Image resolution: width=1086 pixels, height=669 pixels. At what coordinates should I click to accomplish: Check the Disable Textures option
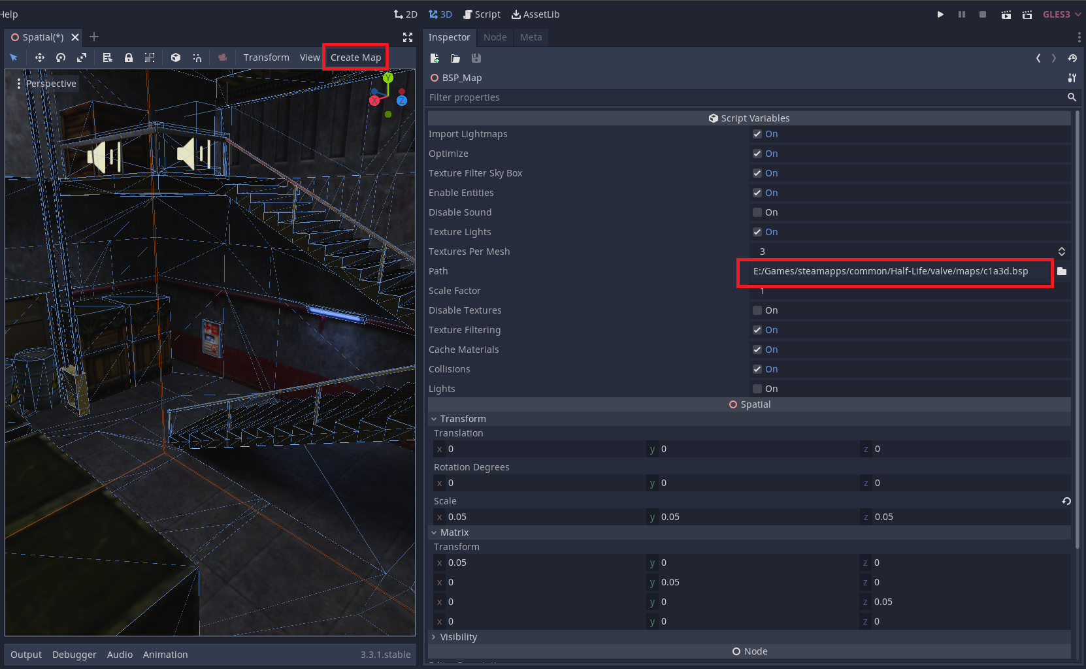[x=757, y=310]
